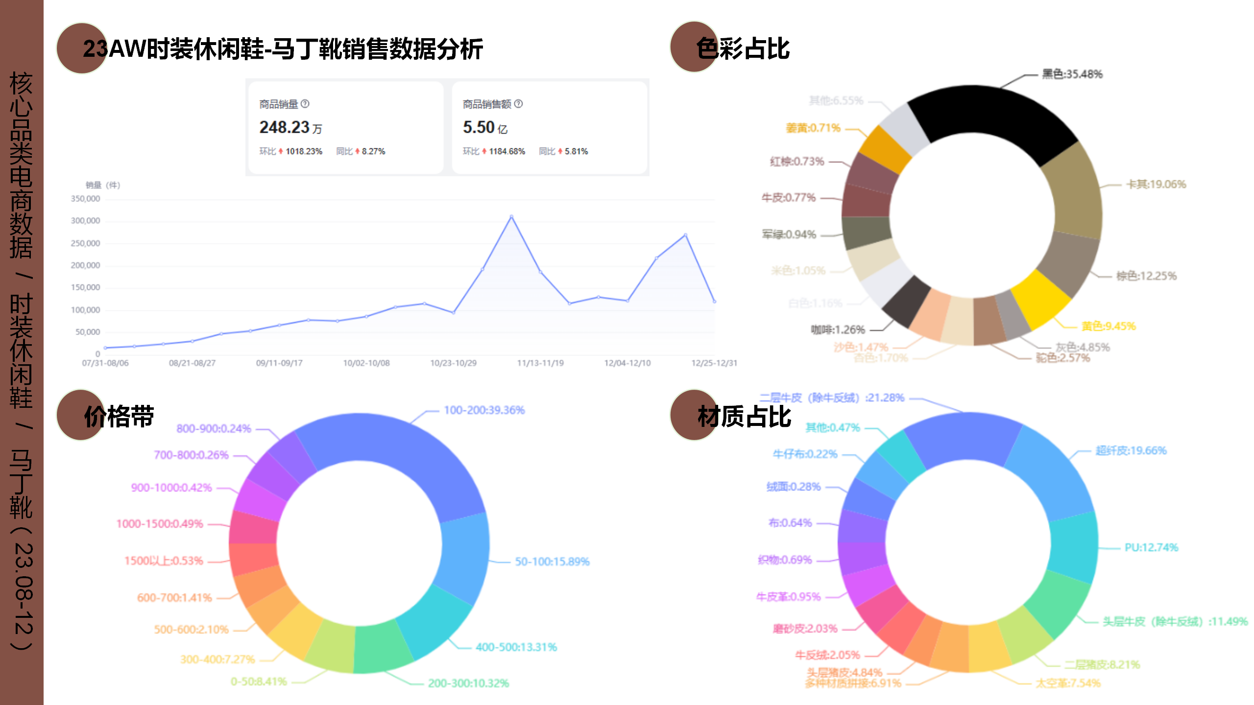The height and width of the screenshot is (705, 1254).
Task: Click the 二层牛皮（除牛反绒）:21.28% label
Action: click(x=832, y=398)
